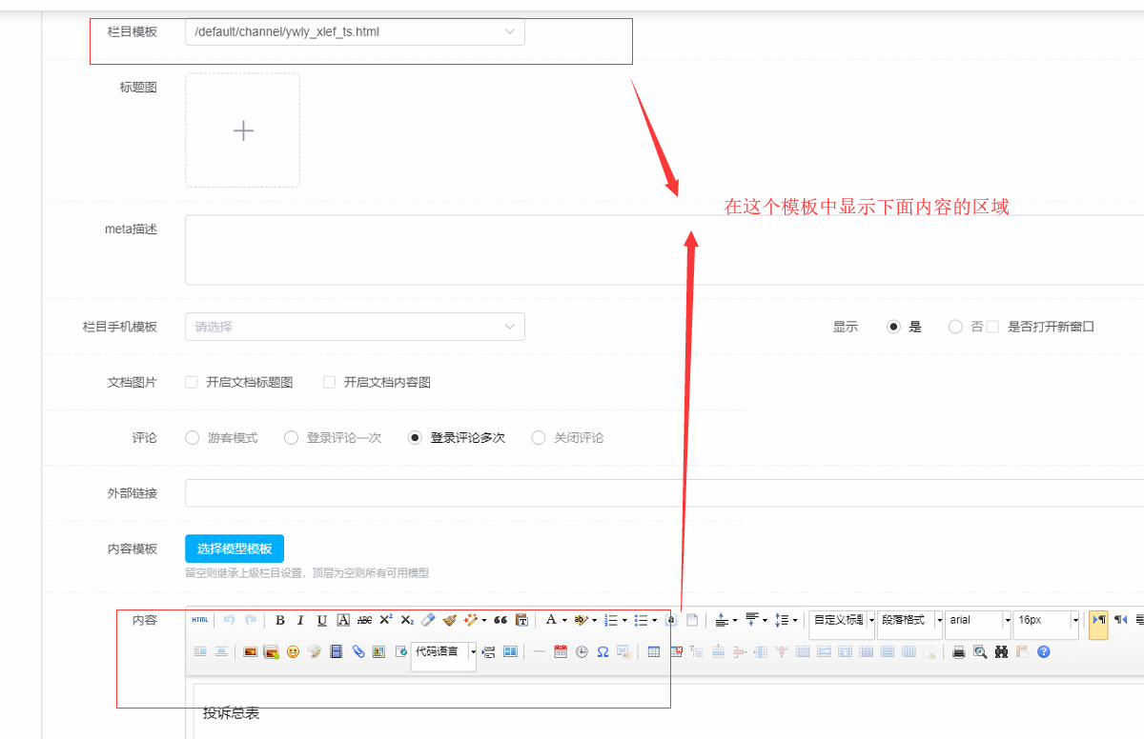This screenshot has width=1144, height=739.
Task: Expand the ordered list style arrow
Action: coord(624,620)
